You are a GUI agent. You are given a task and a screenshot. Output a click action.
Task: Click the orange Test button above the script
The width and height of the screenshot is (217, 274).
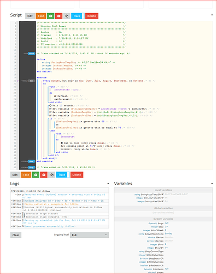point(41,16)
